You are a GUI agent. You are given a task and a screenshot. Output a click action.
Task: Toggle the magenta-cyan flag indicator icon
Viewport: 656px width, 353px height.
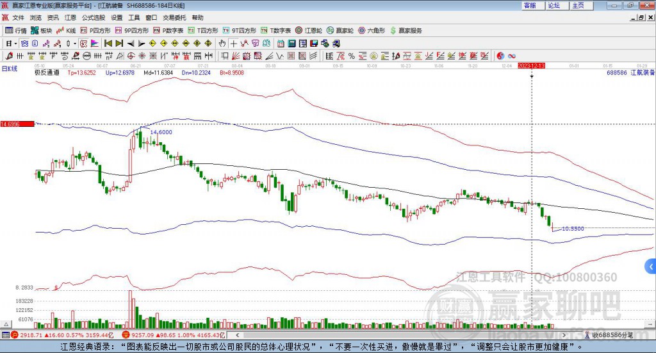pos(95,44)
